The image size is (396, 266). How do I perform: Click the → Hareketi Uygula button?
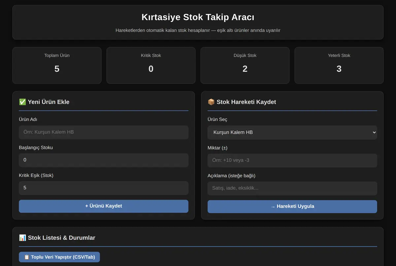292,207
